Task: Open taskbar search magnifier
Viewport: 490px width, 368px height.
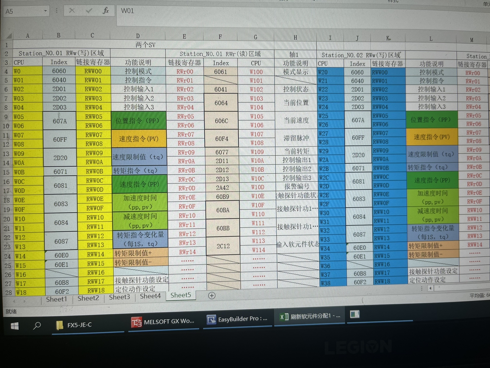Action: [37, 325]
